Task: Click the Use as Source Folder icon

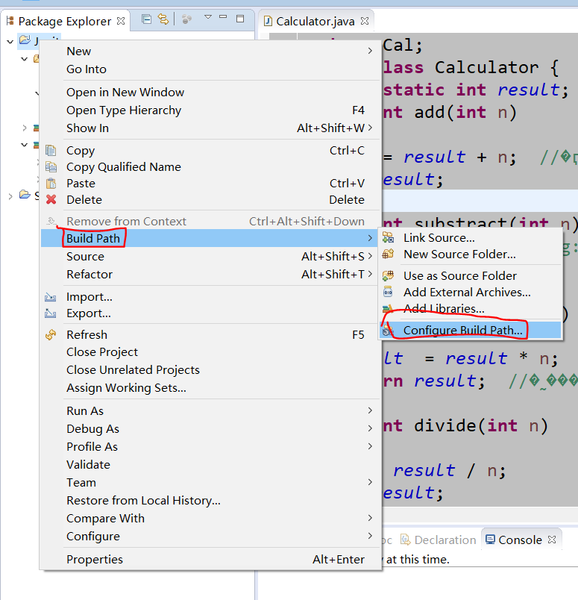Action: [x=388, y=275]
